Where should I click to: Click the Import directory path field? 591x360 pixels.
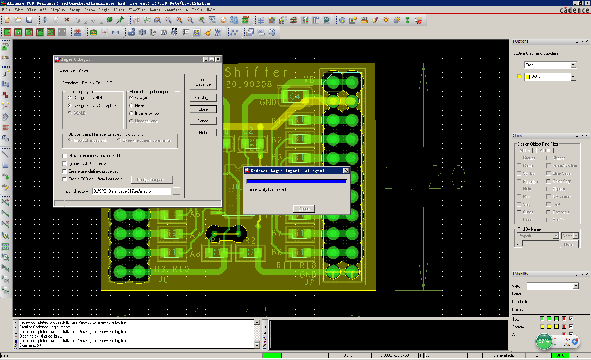point(132,191)
